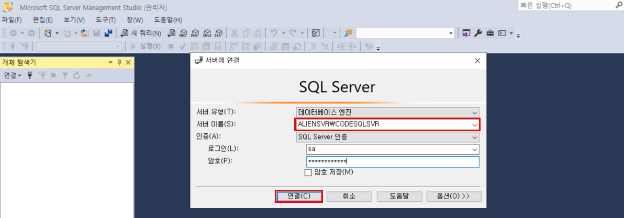Open a DAX query from toolbar
Viewport: 624px width, 218px height.
(218, 33)
